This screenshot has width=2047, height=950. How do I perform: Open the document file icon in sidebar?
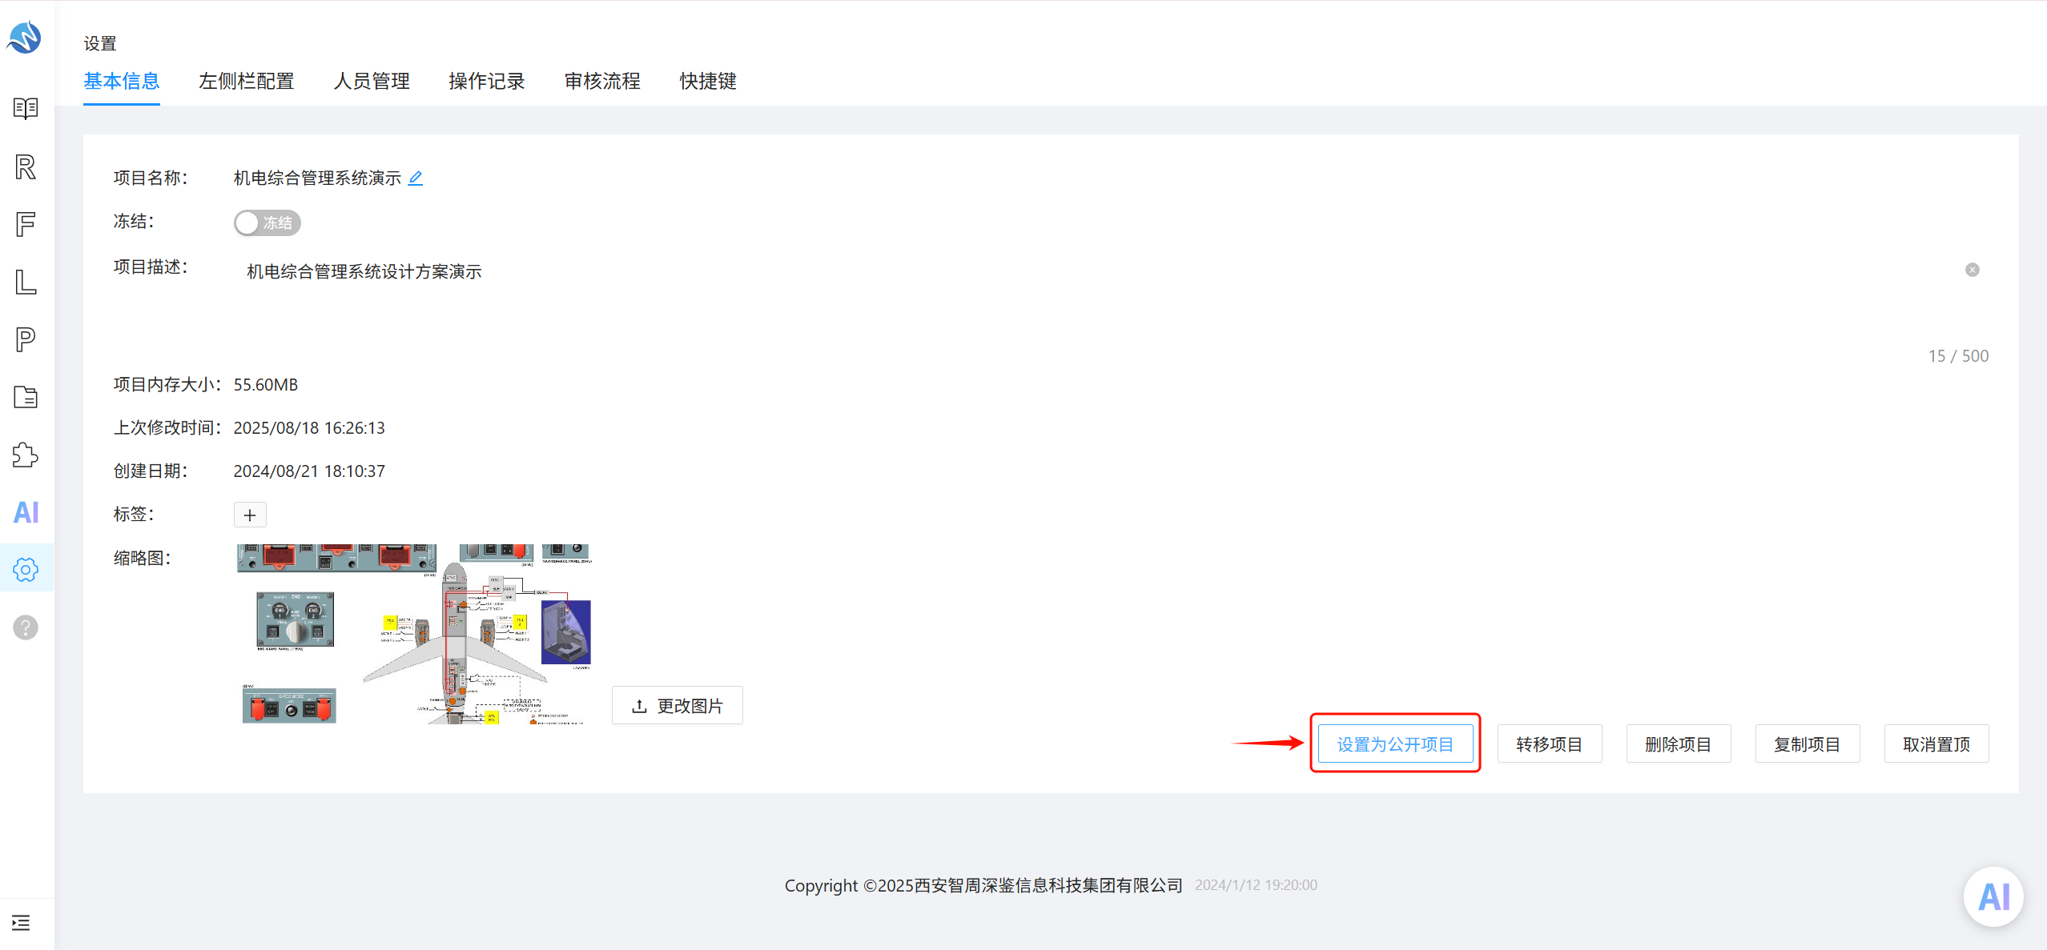coord(26,397)
